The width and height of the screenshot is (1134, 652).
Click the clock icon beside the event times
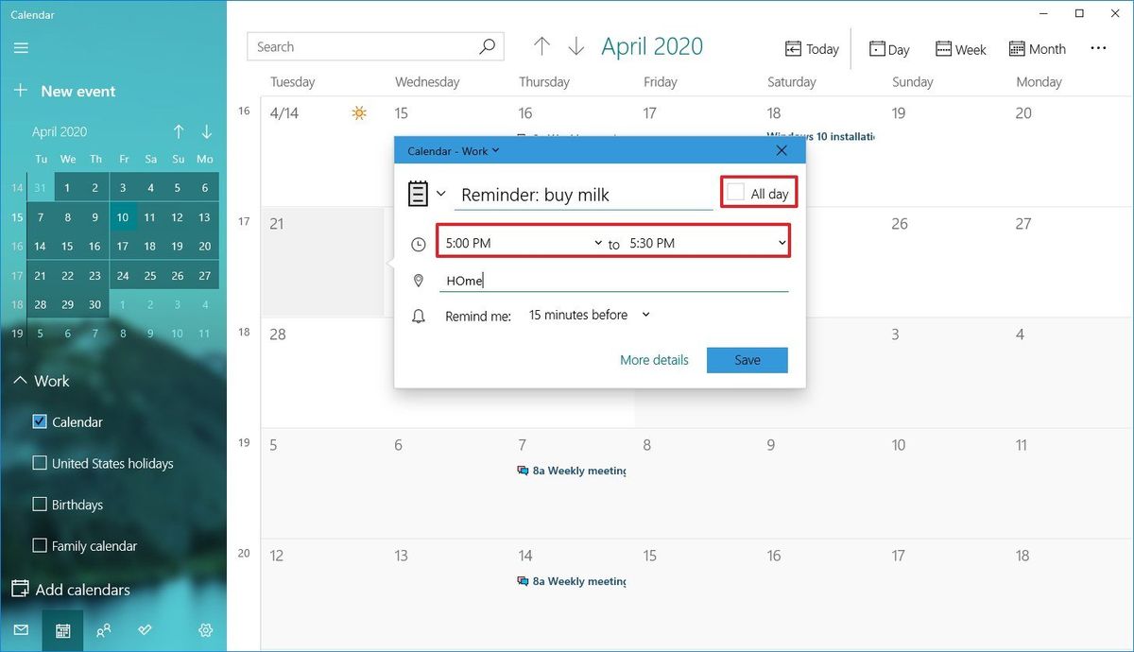(418, 243)
